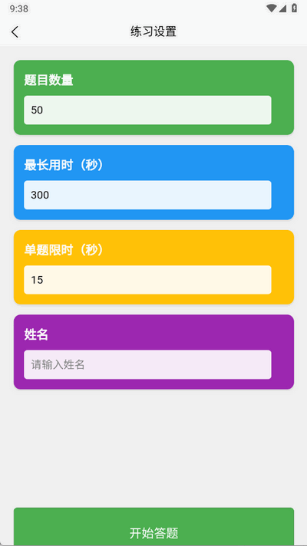
Task: Tap the 题目数量 label
Action: pyautogui.click(x=48, y=80)
